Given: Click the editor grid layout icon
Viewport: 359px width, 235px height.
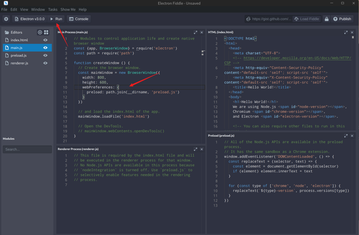Looking at the screenshot, I should pos(46,32).
